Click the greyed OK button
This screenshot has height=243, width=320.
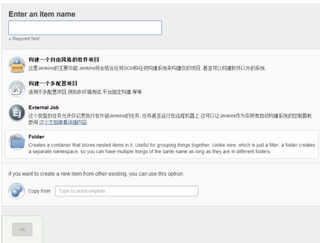pyautogui.click(x=22, y=230)
